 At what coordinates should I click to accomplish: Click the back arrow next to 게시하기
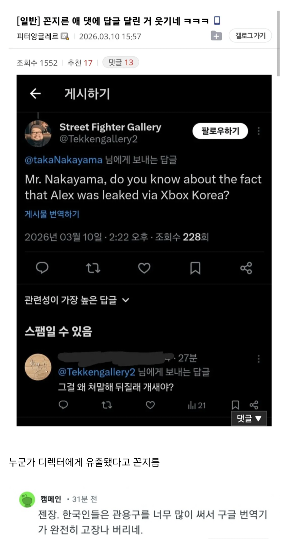(x=35, y=94)
